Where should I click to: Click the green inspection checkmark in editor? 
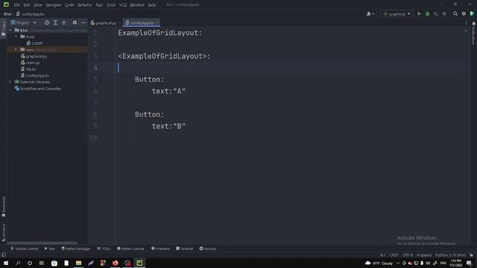[466, 31]
